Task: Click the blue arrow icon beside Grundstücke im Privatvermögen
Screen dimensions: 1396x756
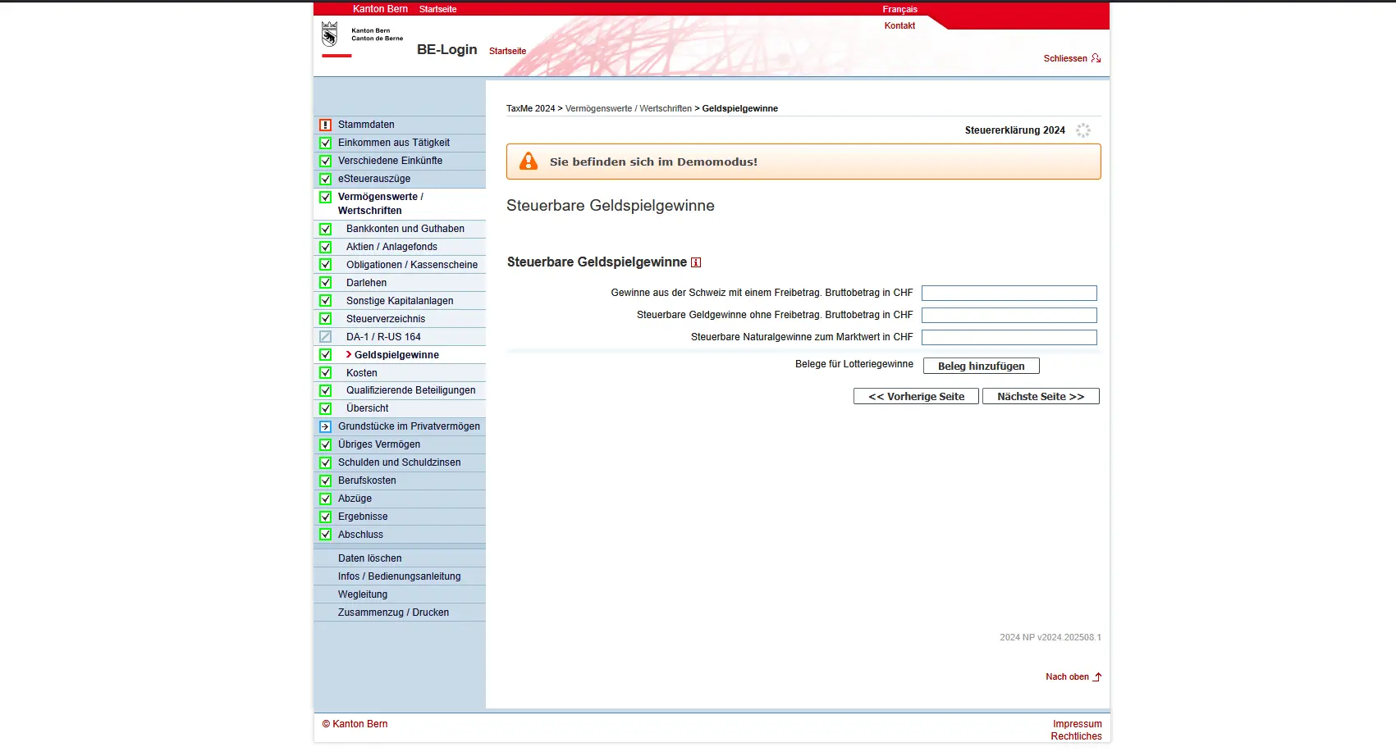Action: pos(325,426)
